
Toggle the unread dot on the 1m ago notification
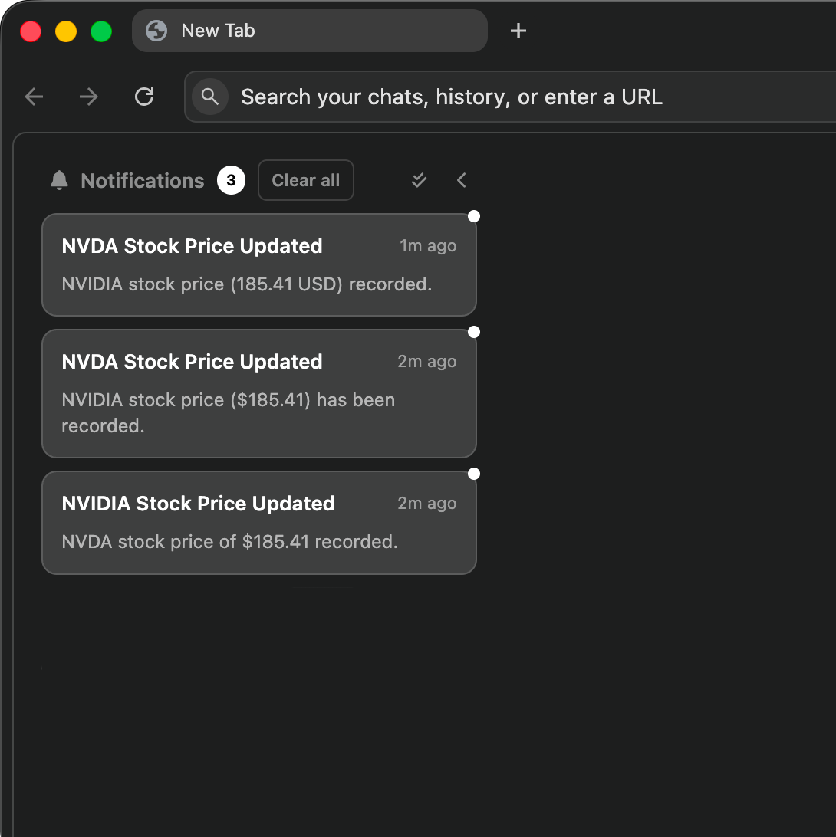474,216
